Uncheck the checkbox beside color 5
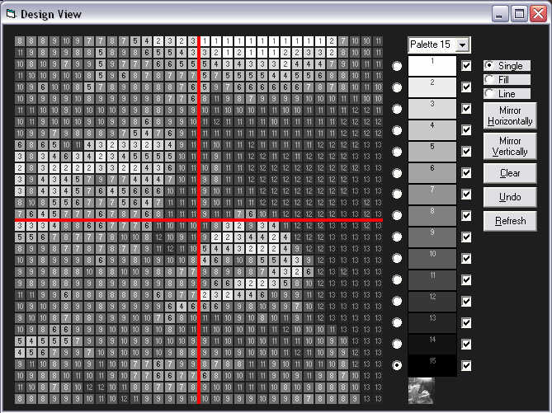This screenshot has width=552, height=413. click(466, 152)
